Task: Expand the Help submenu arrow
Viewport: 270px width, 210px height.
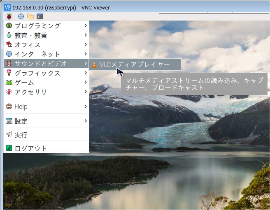Action: coord(86,106)
